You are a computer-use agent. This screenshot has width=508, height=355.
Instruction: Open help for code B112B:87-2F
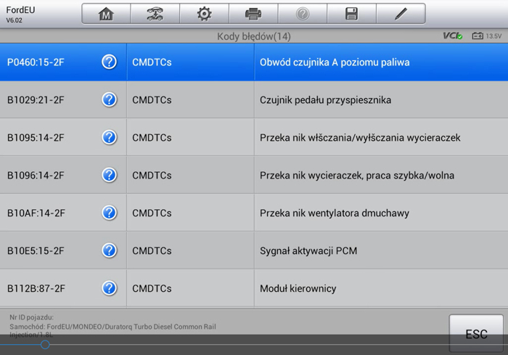point(110,288)
